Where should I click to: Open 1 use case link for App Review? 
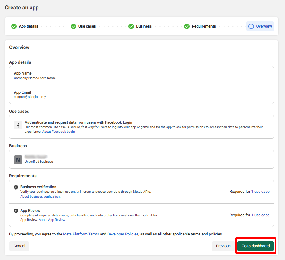(x=260, y=215)
